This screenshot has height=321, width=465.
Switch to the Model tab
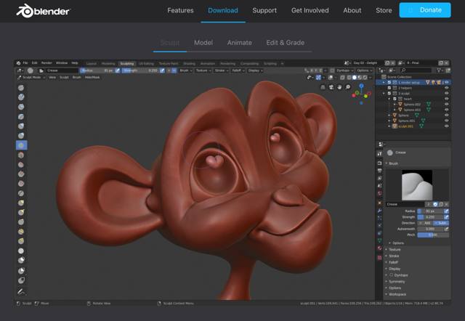(x=203, y=43)
